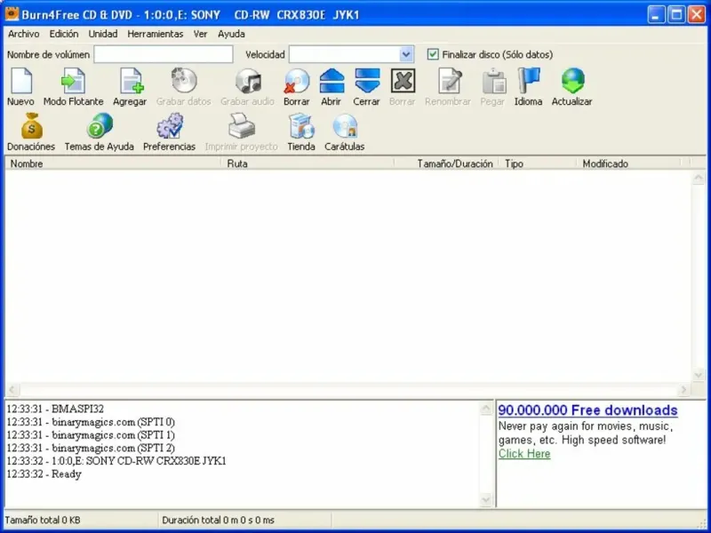Click file list scrollbar down arrow
The image size is (711, 533).
pos(699,375)
